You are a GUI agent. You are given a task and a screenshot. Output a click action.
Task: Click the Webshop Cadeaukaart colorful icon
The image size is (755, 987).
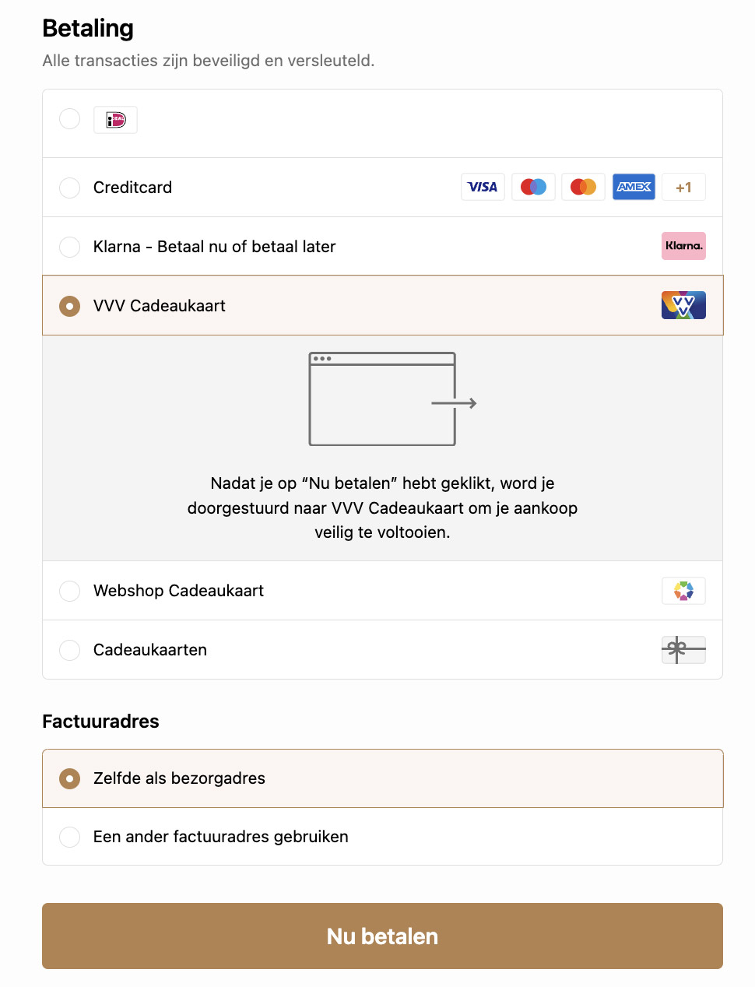click(x=683, y=591)
